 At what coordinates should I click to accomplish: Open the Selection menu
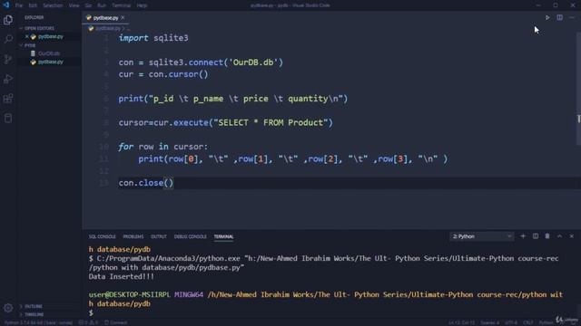point(53,5)
